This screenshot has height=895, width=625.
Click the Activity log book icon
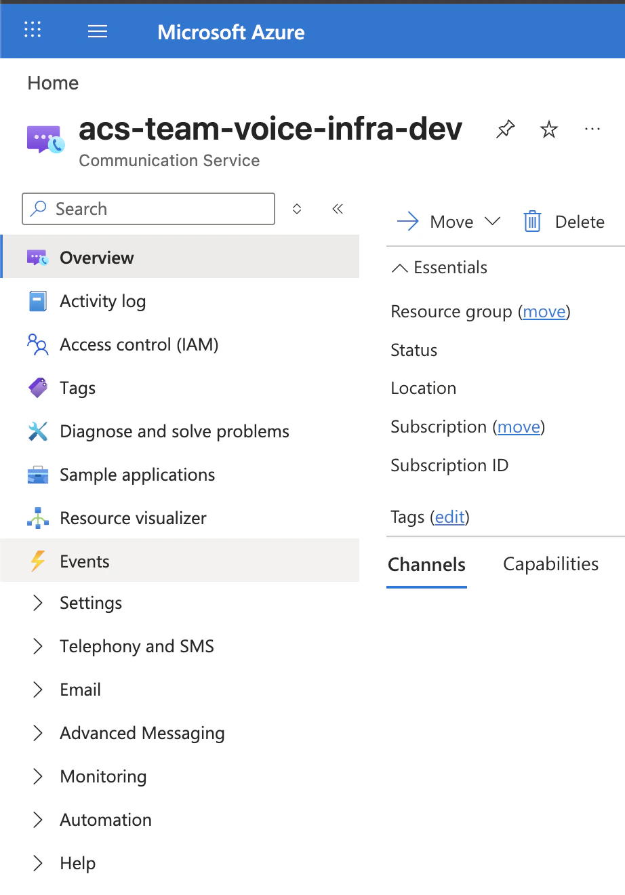37,301
